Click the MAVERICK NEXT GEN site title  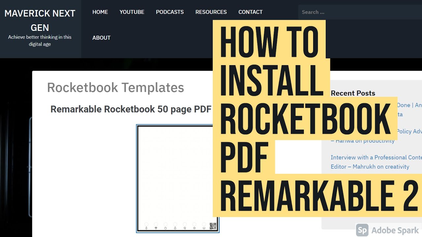point(40,20)
